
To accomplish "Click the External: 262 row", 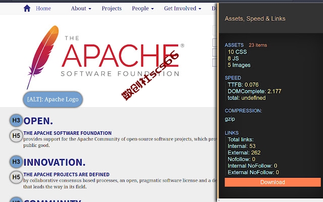I will pyautogui.click(x=244, y=153).
